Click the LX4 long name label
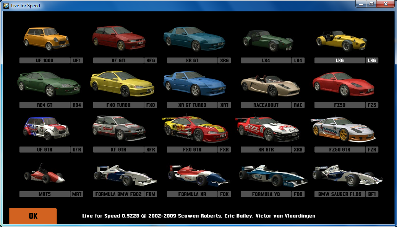 [266, 60]
